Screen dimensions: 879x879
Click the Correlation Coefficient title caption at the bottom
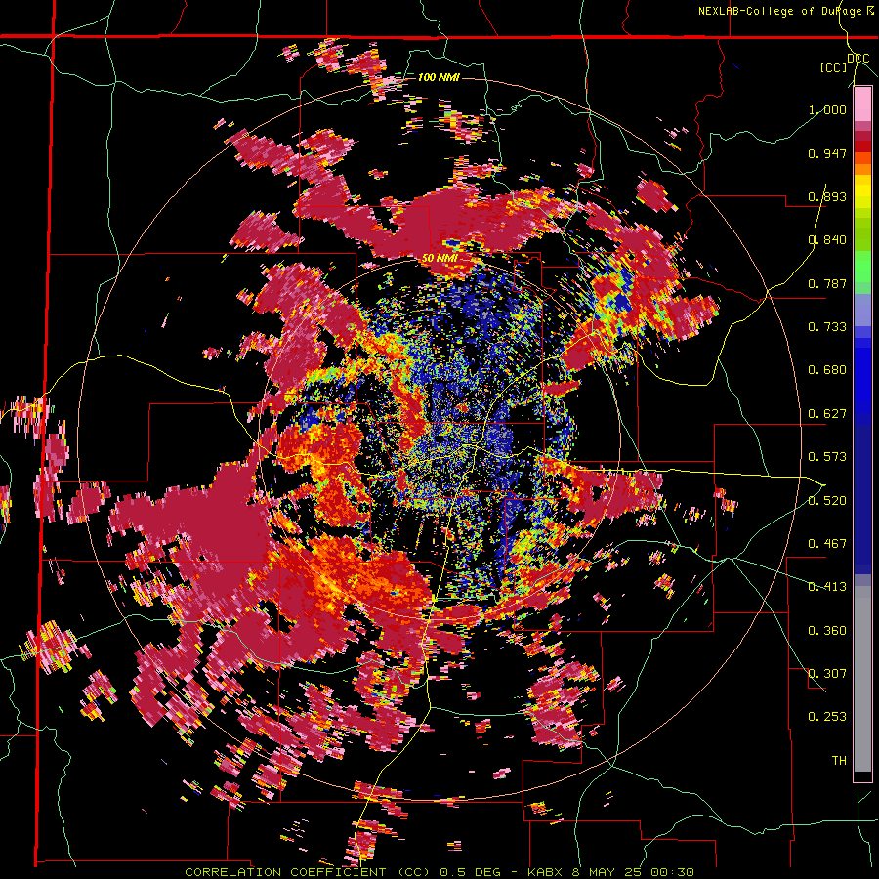[x=439, y=872]
